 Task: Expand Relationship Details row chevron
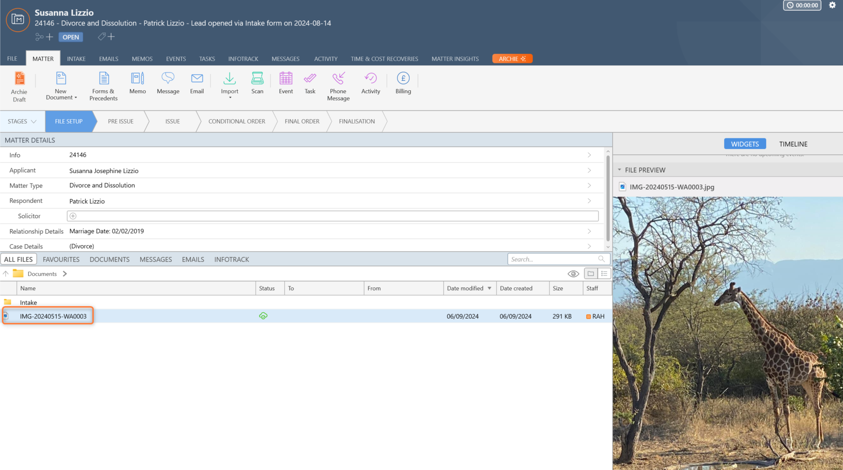click(x=589, y=231)
